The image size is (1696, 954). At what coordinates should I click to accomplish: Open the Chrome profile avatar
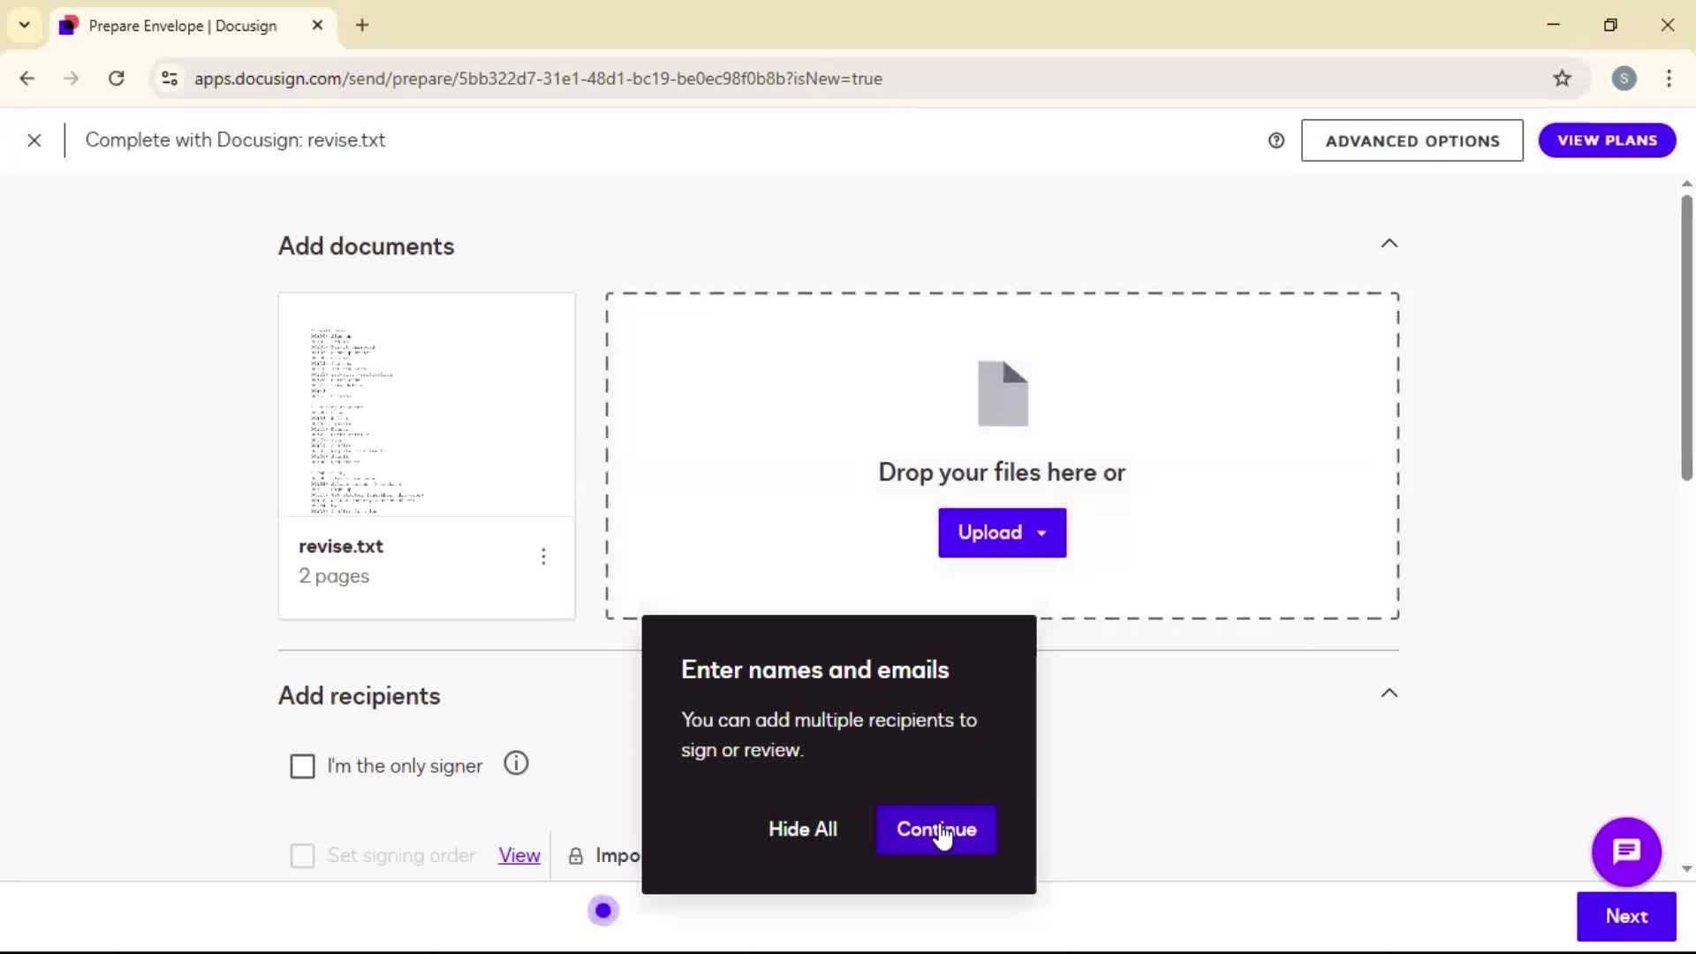coord(1624,79)
